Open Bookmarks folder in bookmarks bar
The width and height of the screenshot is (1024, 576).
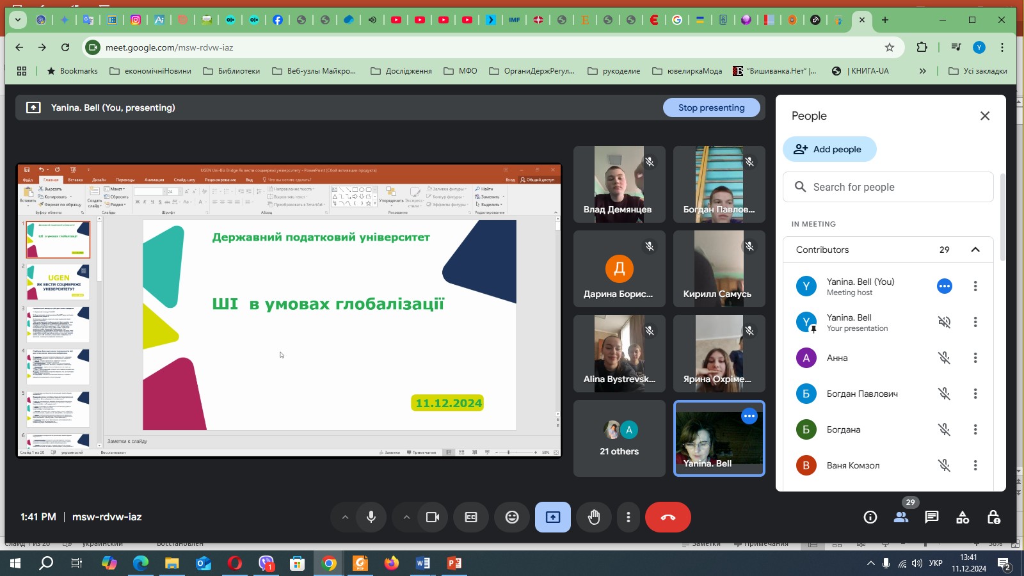pyautogui.click(x=72, y=71)
